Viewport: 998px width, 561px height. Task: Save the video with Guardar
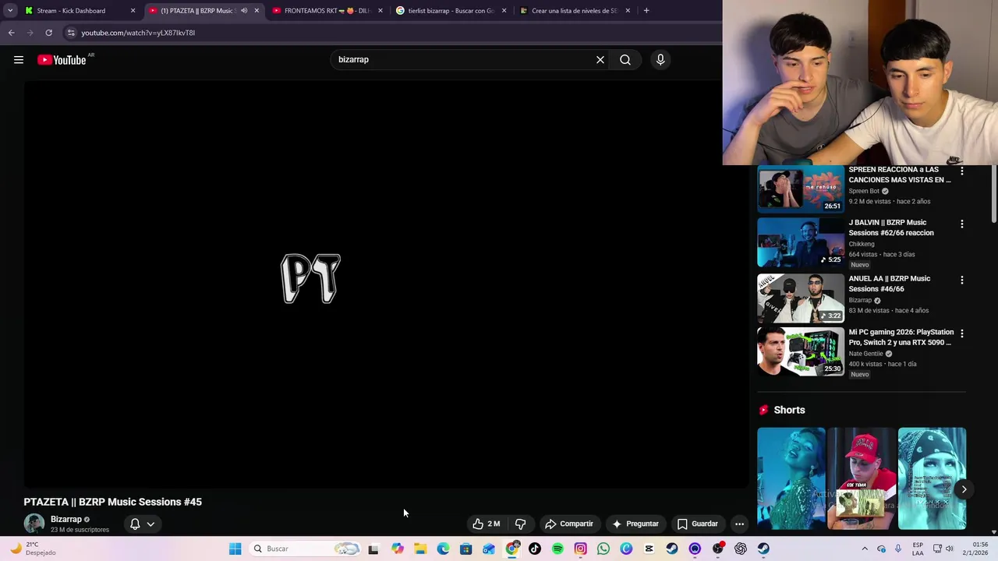(698, 524)
